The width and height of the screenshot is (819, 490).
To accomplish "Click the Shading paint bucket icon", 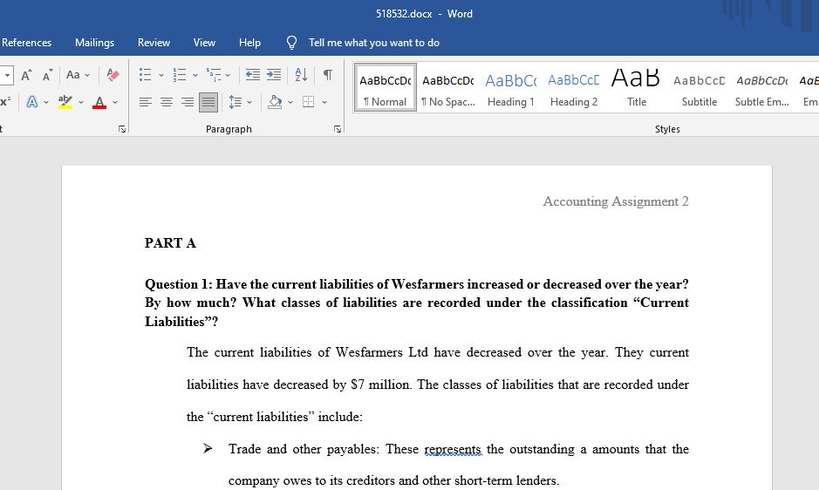I will tap(275, 102).
